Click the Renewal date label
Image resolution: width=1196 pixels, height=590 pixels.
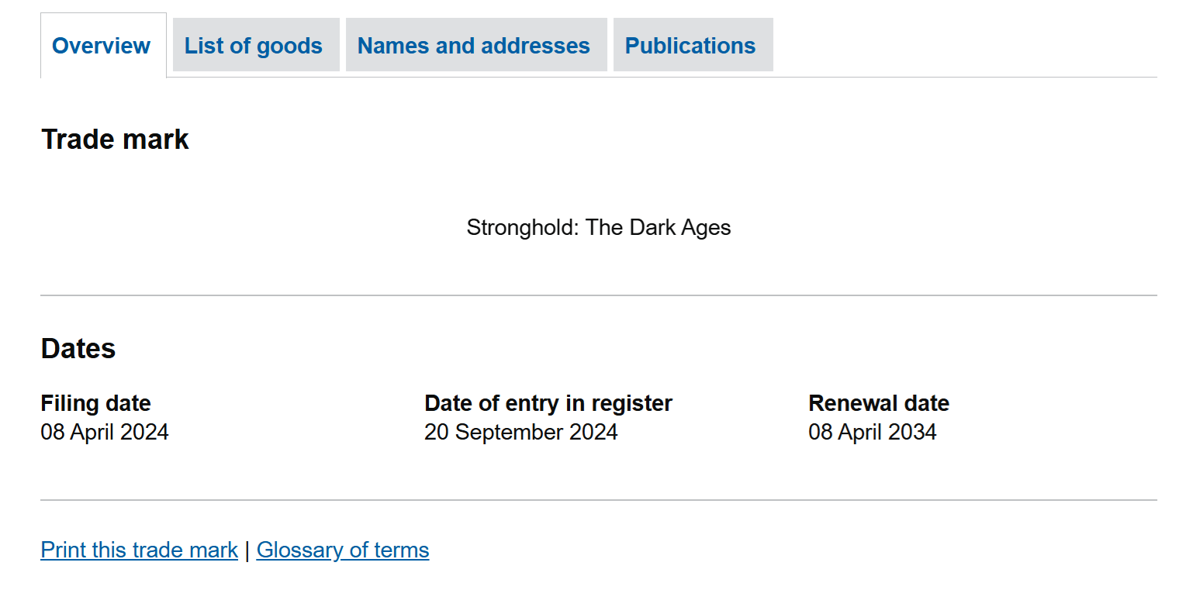click(878, 403)
